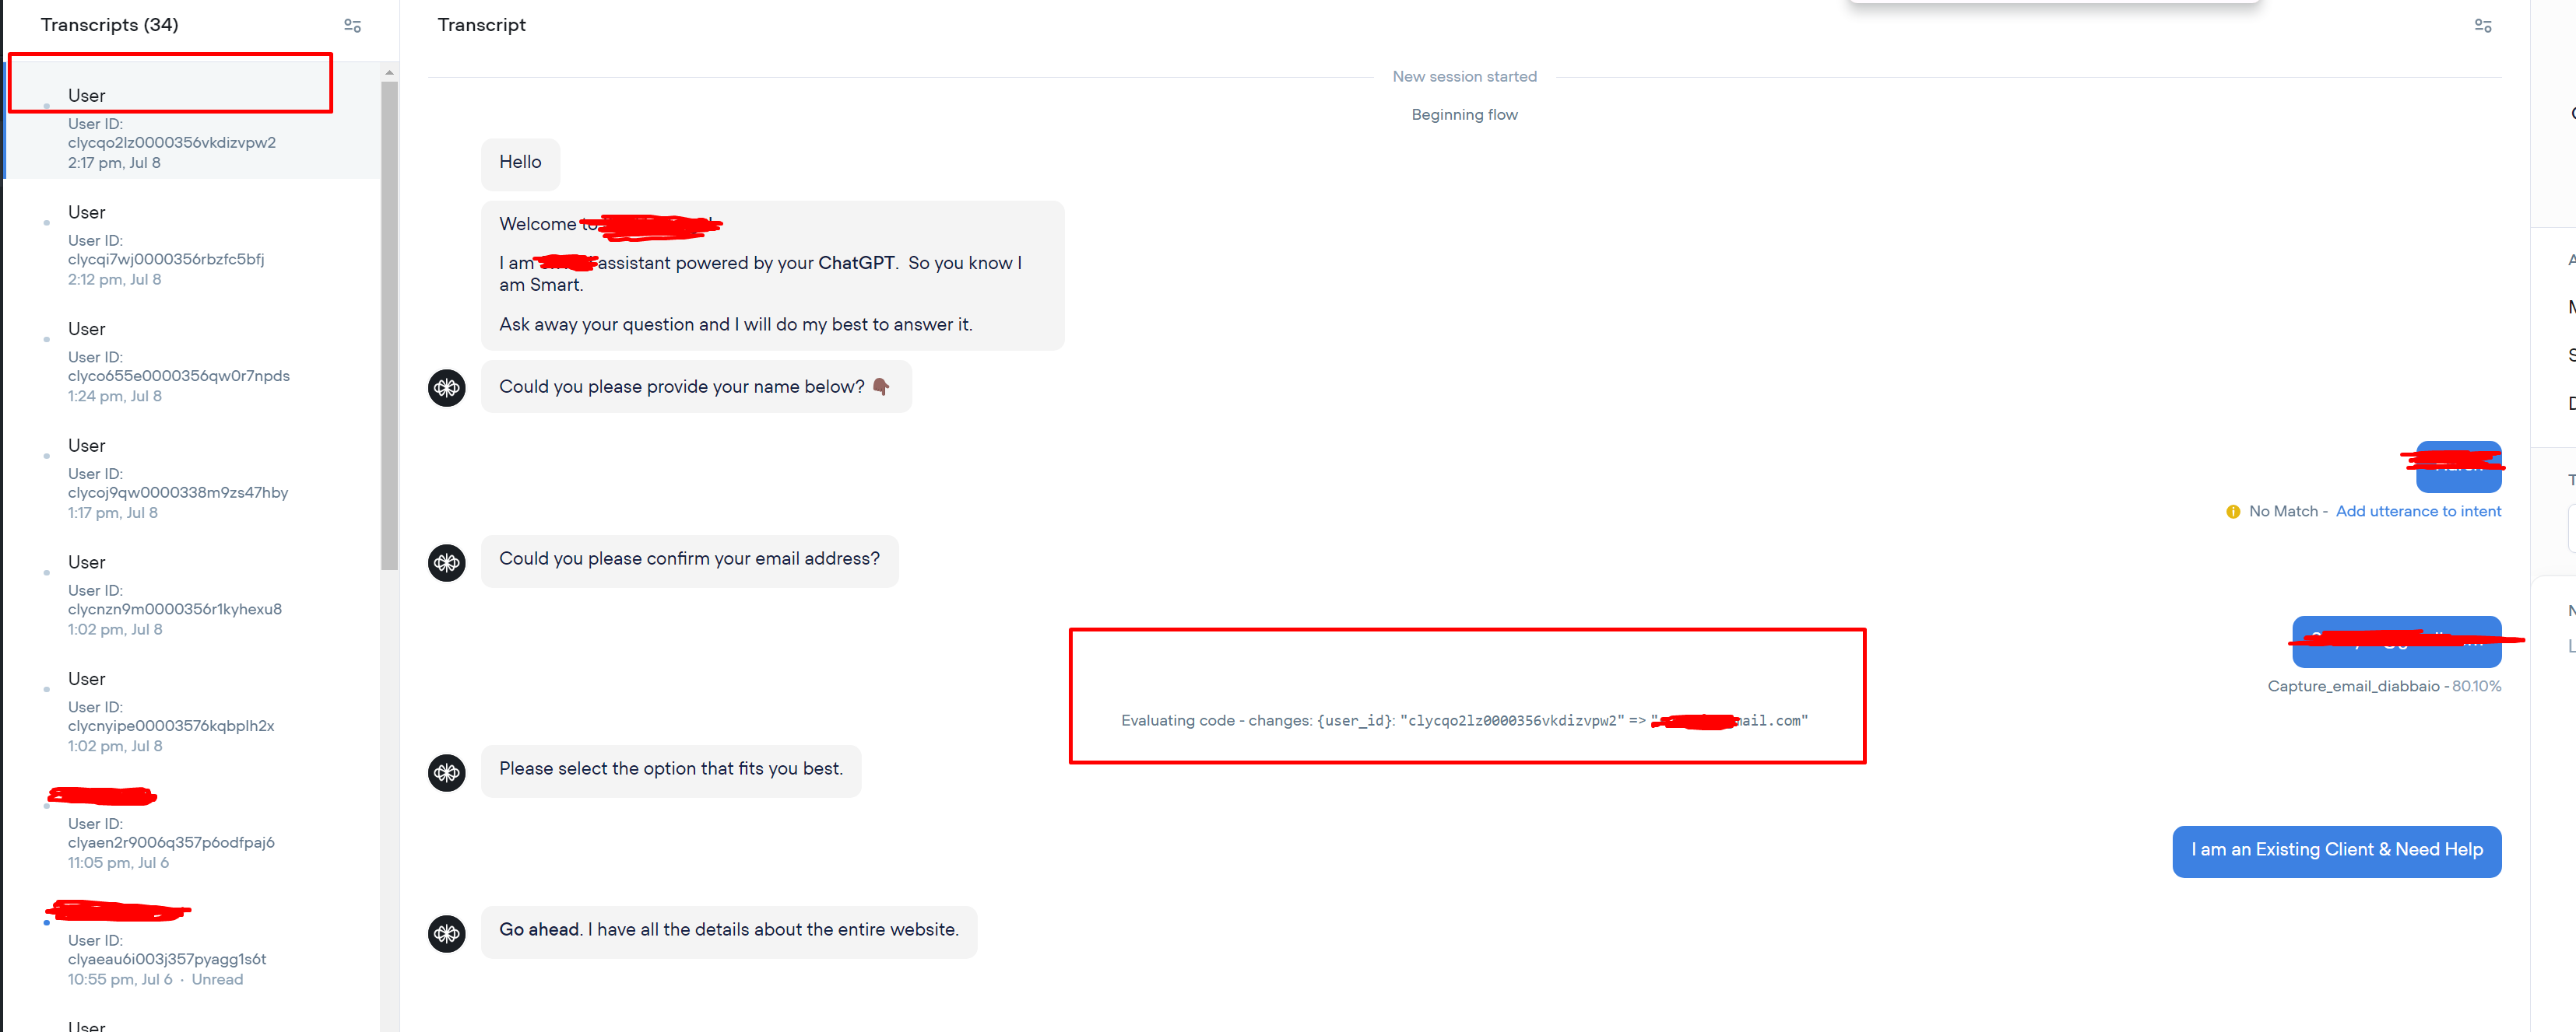This screenshot has width=2576, height=1032.
Task: Click 10:55 pm, Jul 6 Unread timestamp
Action: pyautogui.click(x=155, y=980)
